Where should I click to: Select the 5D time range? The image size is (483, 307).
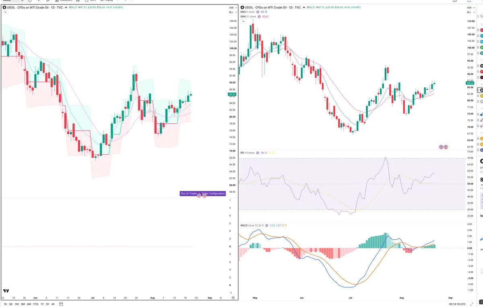click(11, 304)
